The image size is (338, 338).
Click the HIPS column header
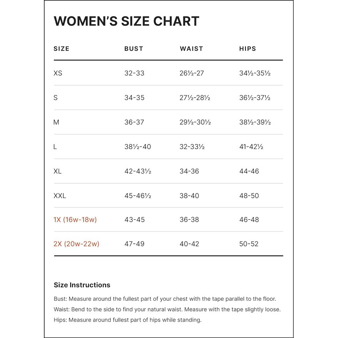tap(248, 49)
